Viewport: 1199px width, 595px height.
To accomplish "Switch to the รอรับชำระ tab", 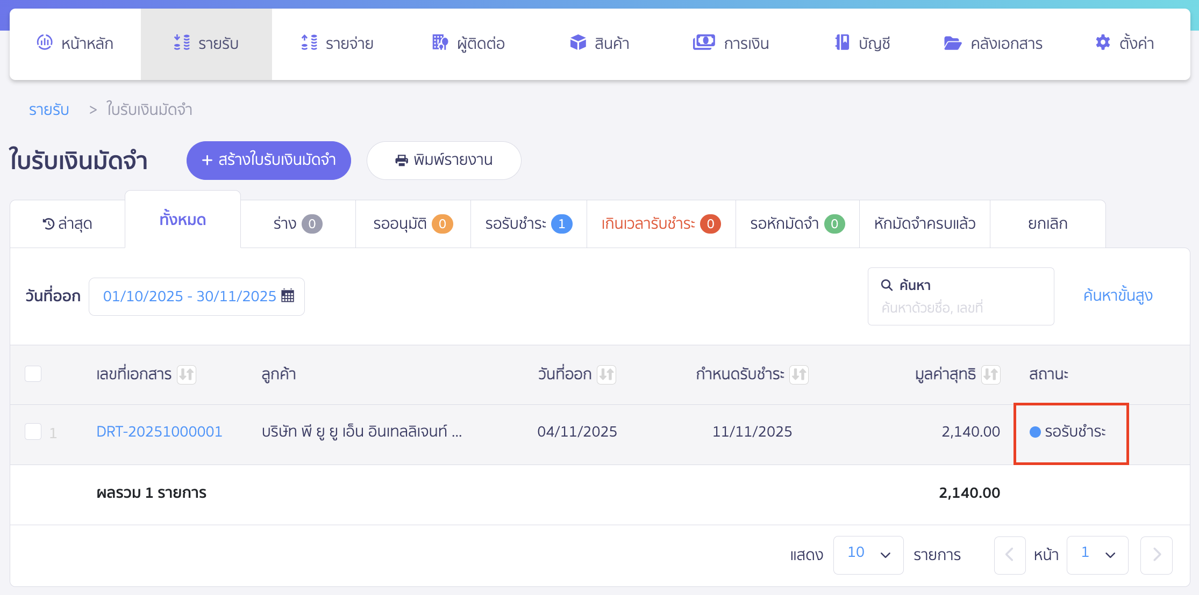I will tap(528, 224).
